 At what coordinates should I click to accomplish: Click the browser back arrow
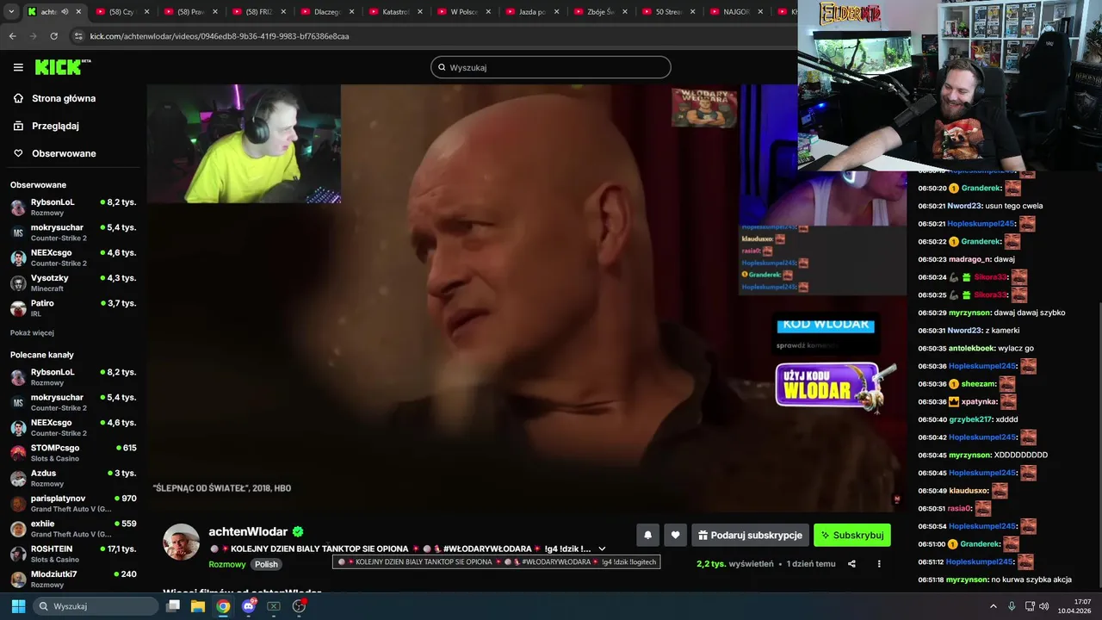[x=12, y=36]
